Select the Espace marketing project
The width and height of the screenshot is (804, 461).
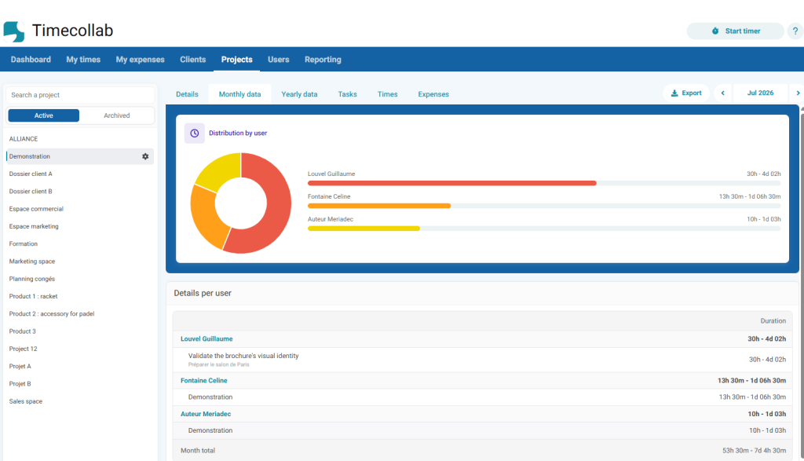[34, 226]
